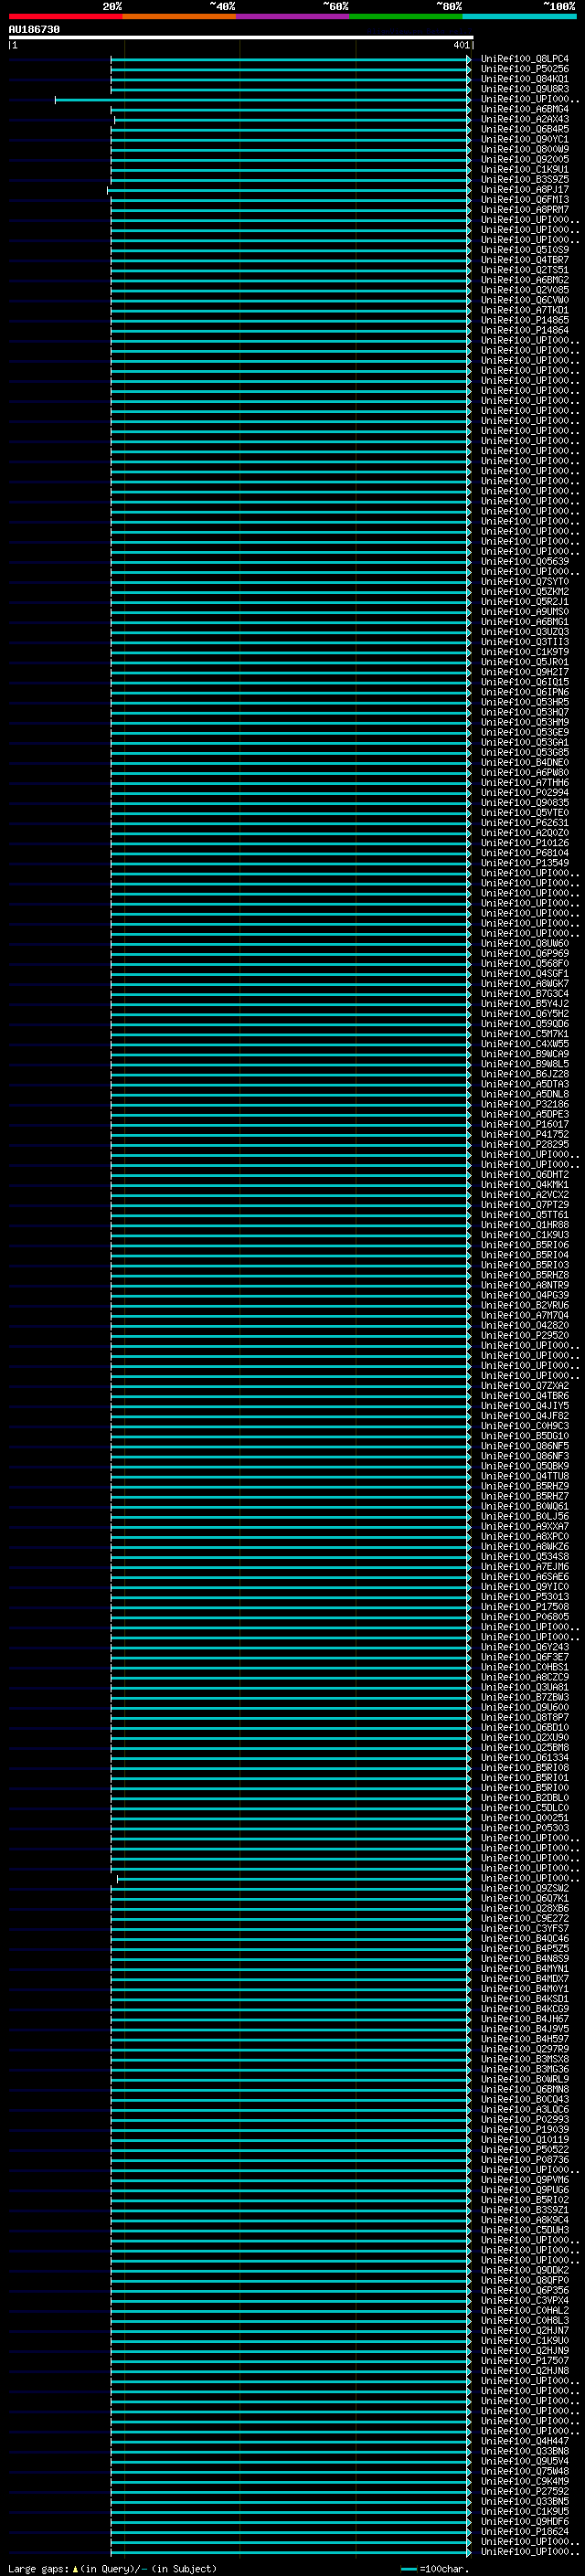Select hit UniRef100_A8PRM7
This screenshot has width=585, height=2576.
point(525,210)
